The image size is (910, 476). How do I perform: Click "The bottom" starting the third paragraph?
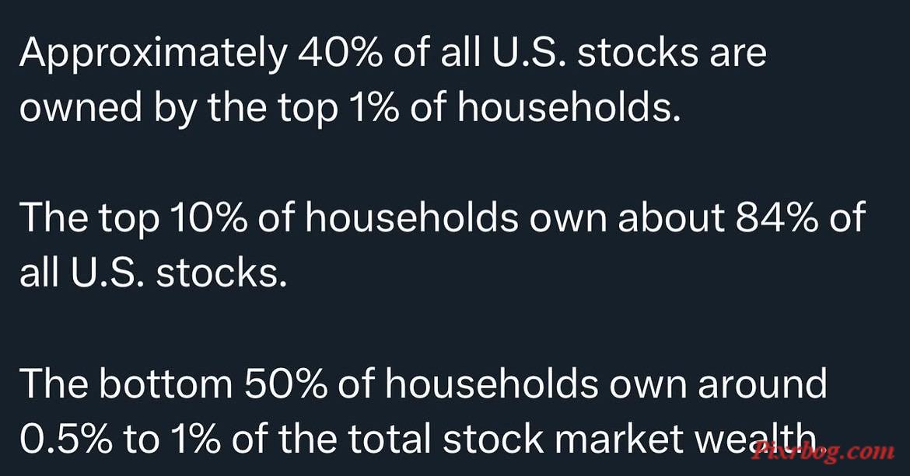126,383
